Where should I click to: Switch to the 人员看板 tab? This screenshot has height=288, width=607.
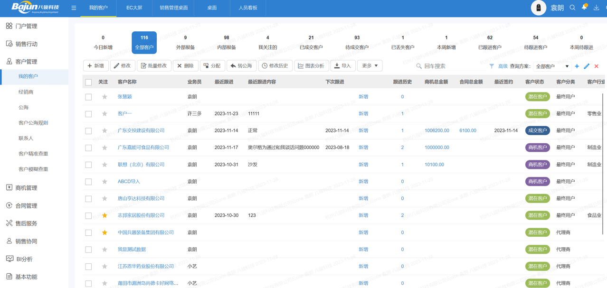pyautogui.click(x=247, y=8)
